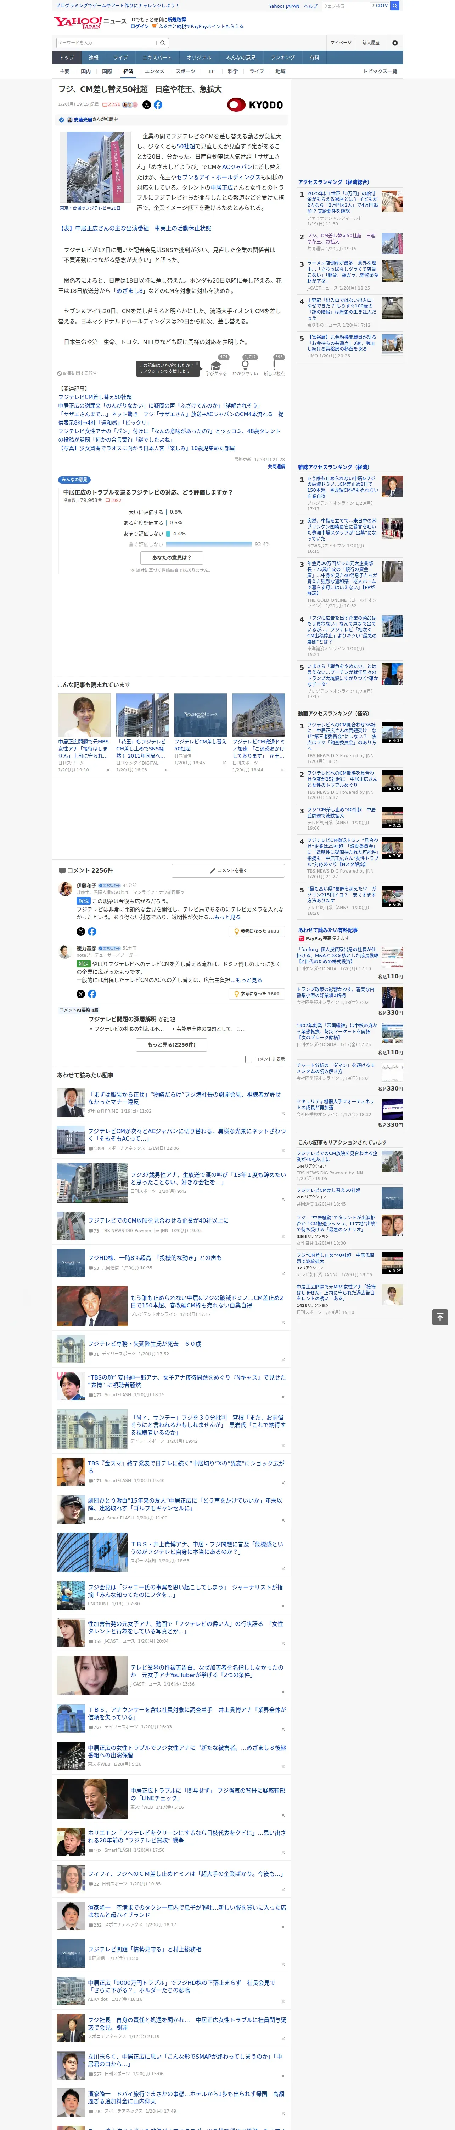Click the 購入履歴 link
This screenshot has height=2130, width=455.
pyautogui.click(x=371, y=43)
